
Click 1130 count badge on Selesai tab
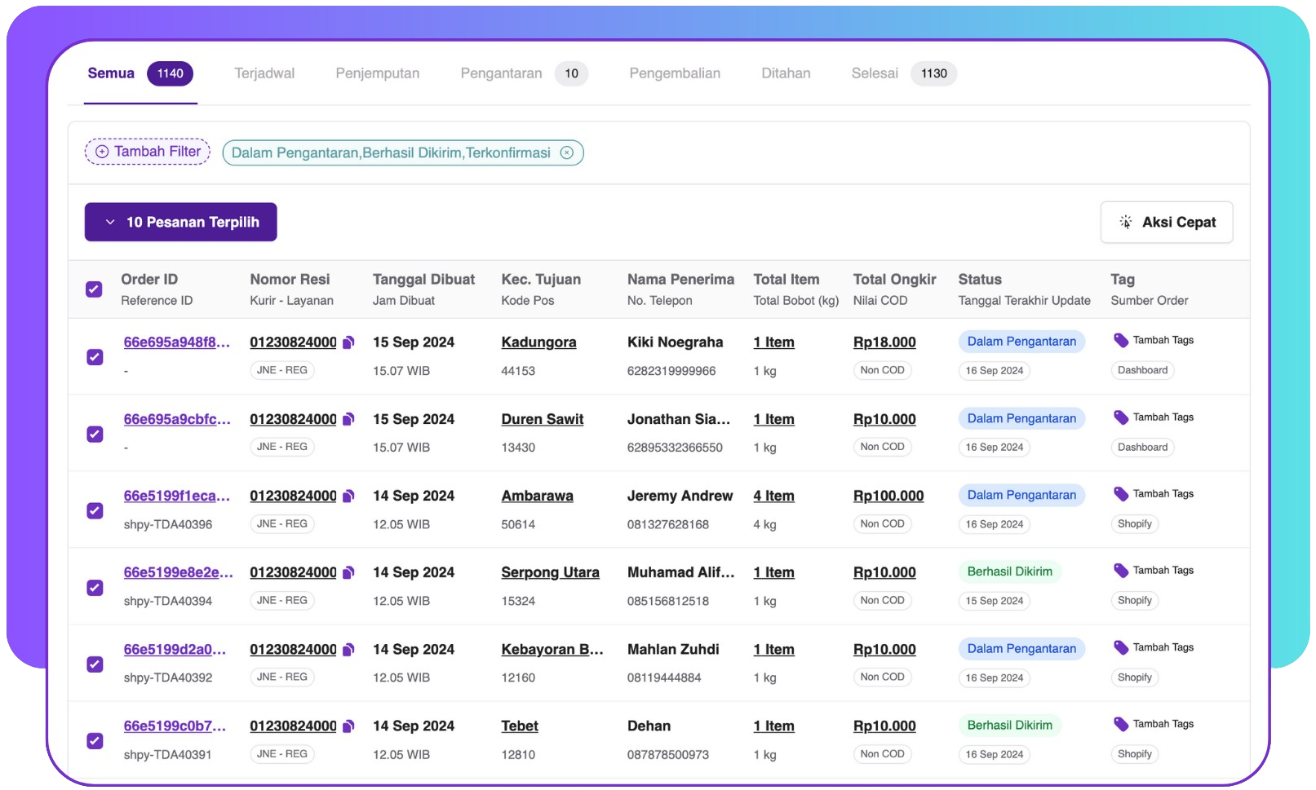click(x=934, y=73)
